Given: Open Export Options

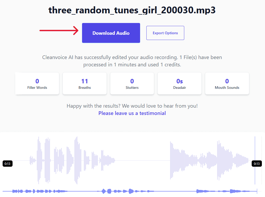Looking at the screenshot, I should (165, 33).
